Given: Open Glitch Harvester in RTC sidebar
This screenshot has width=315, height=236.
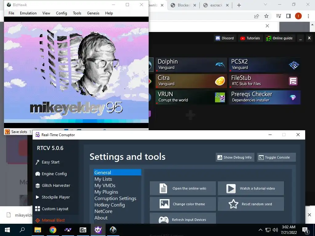Looking at the screenshot, I should (x=56, y=185).
